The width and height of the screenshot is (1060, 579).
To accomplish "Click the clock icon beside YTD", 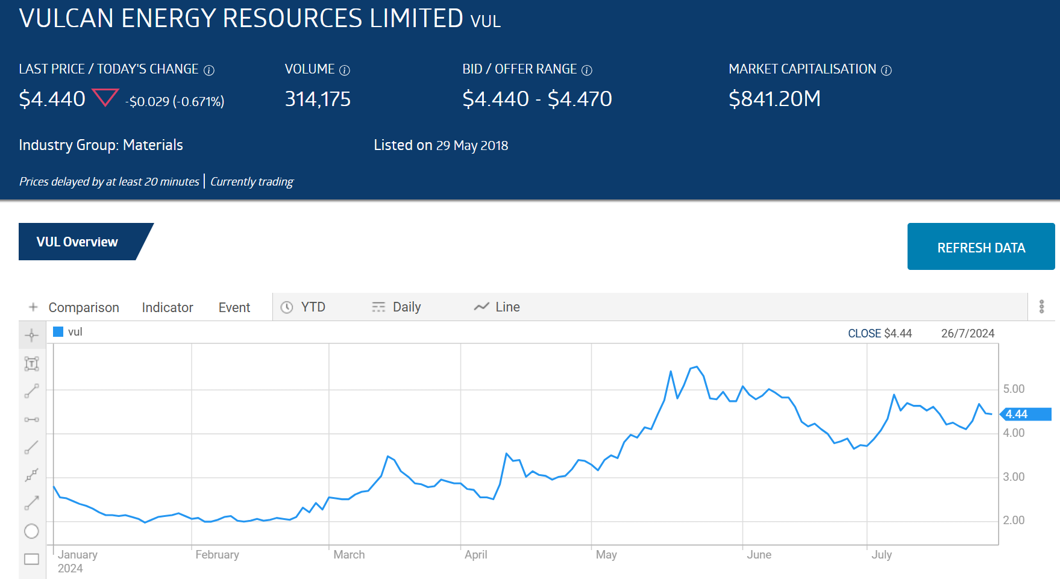I will (287, 307).
